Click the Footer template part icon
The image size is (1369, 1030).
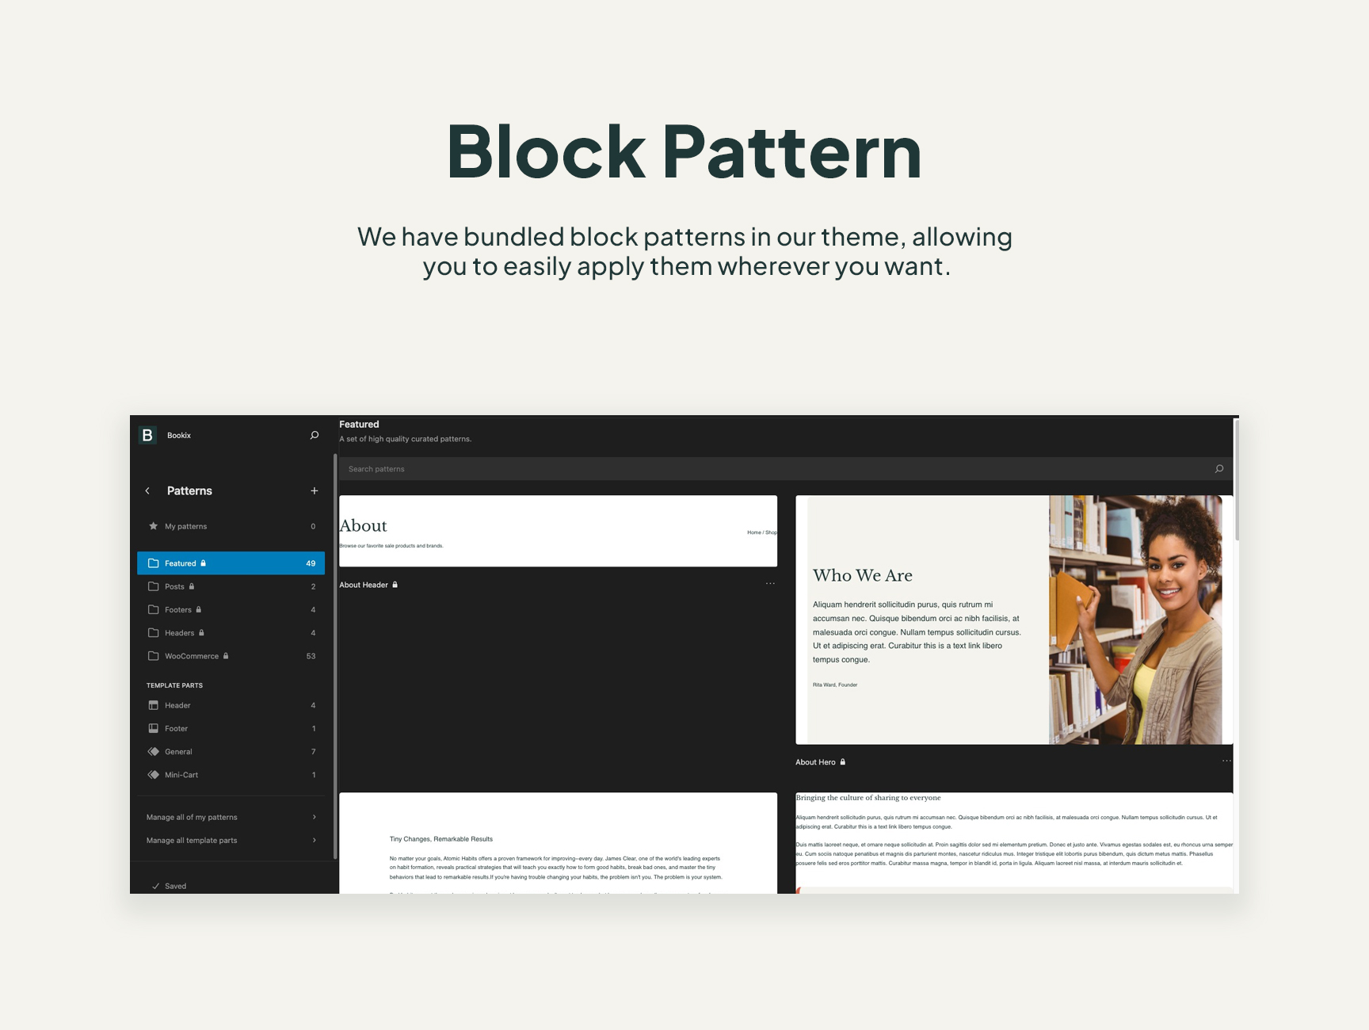[153, 728]
